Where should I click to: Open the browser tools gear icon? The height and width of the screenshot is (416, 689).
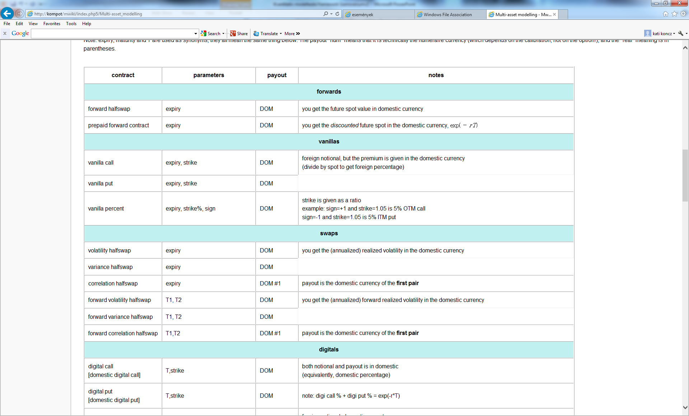(x=684, y=14)
